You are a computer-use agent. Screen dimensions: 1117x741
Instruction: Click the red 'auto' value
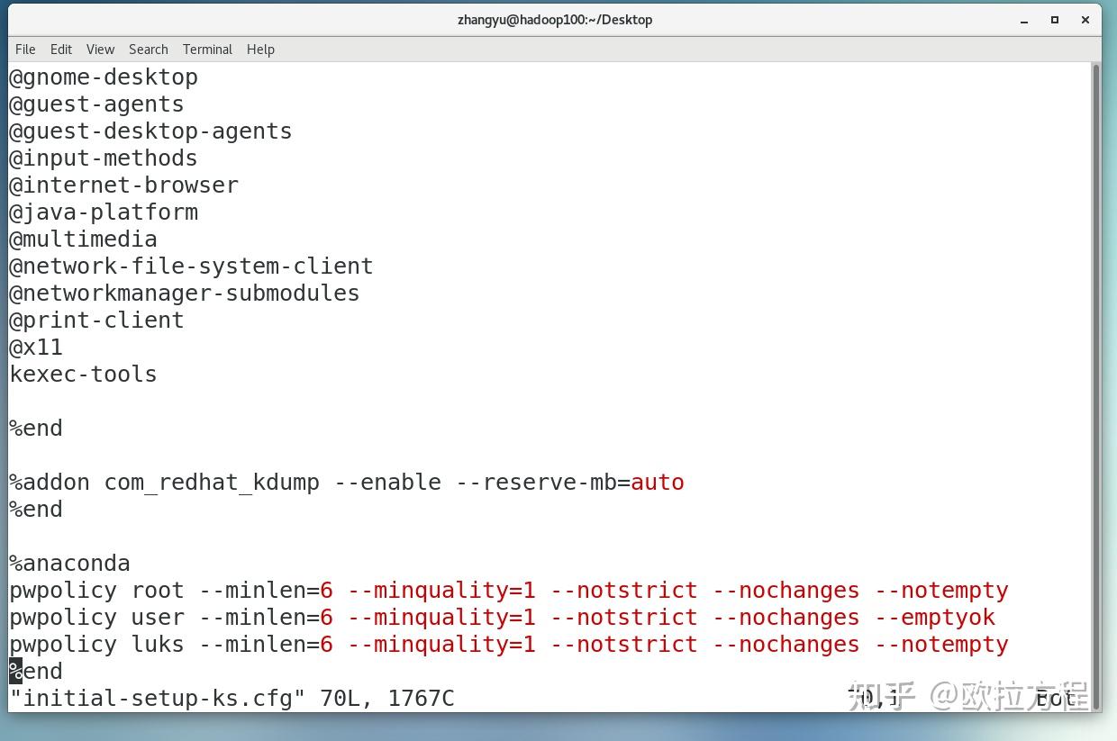(658, 483)
